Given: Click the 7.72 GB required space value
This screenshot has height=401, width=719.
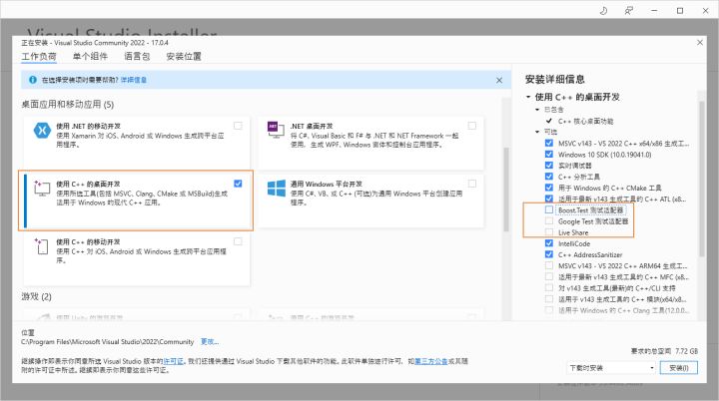Looking at the screenshot, I should click(x=686, y=351).
